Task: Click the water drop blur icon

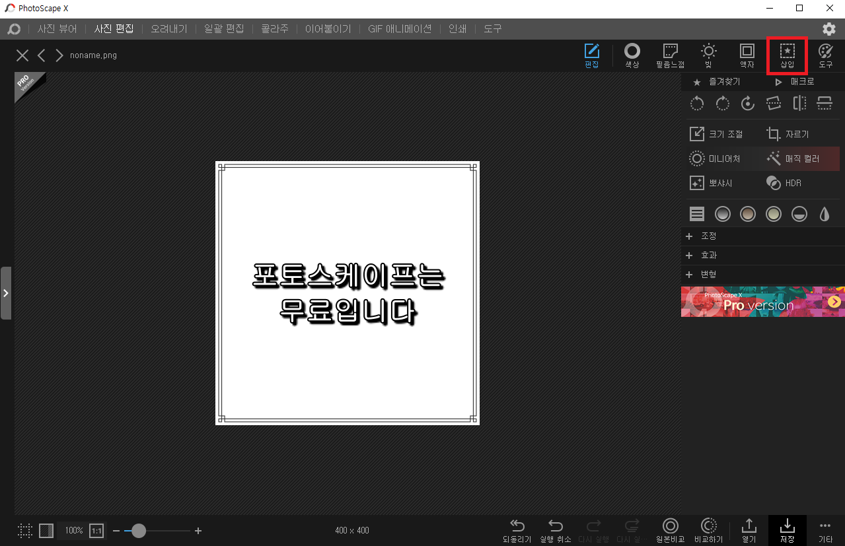Action: (825, 214)
